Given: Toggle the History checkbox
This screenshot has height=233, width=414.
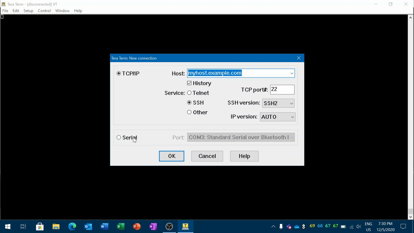Looking at the screenshot, I should coord(189,83).
